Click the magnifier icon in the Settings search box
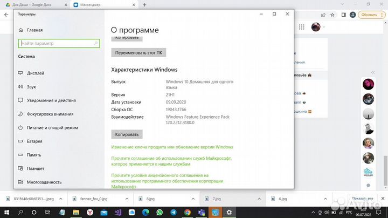 (x=96, y=43)
